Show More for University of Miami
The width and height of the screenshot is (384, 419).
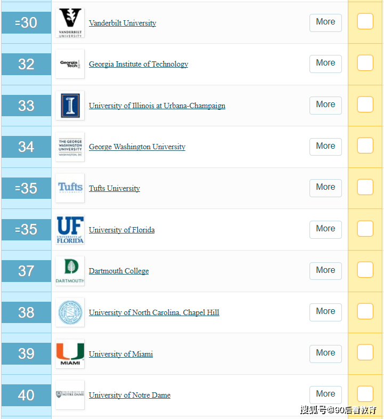[325, 354]
